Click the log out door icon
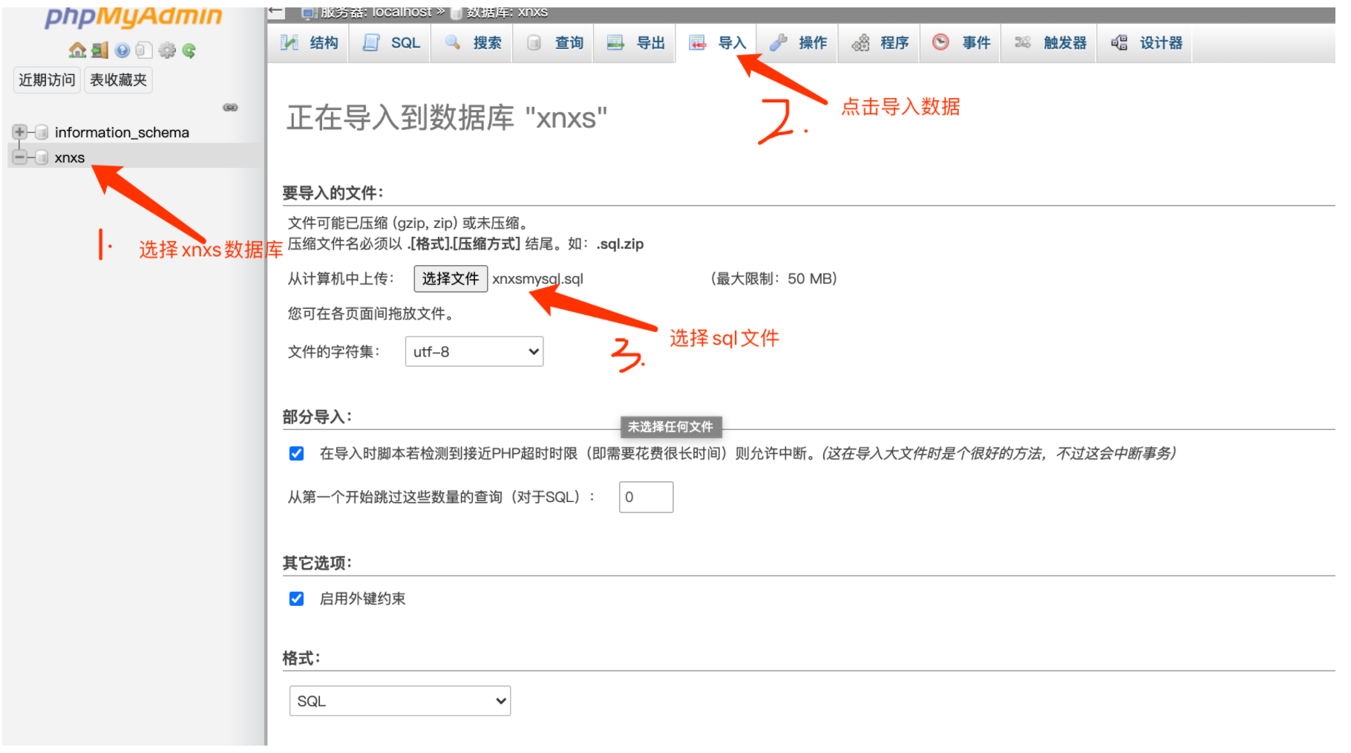Image resolution: width=1351 pixels, height=753 pixels. [99, 50]
